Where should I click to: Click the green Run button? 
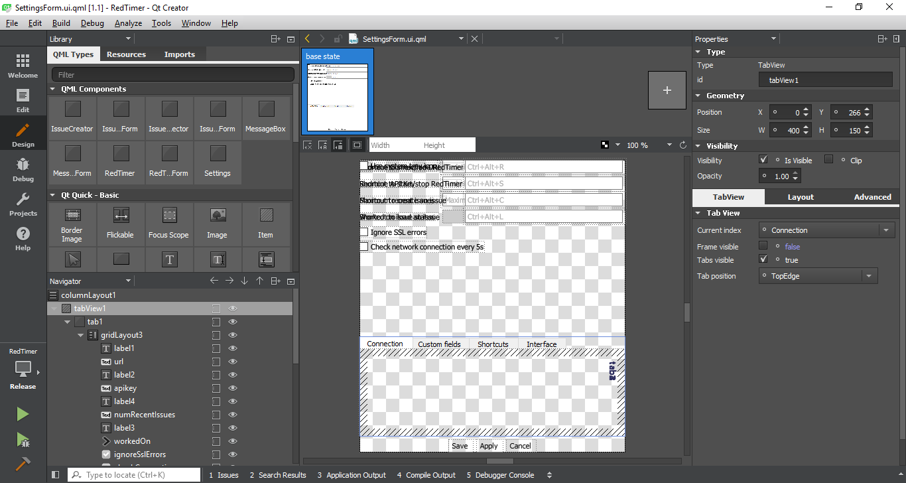coord(23,414)
